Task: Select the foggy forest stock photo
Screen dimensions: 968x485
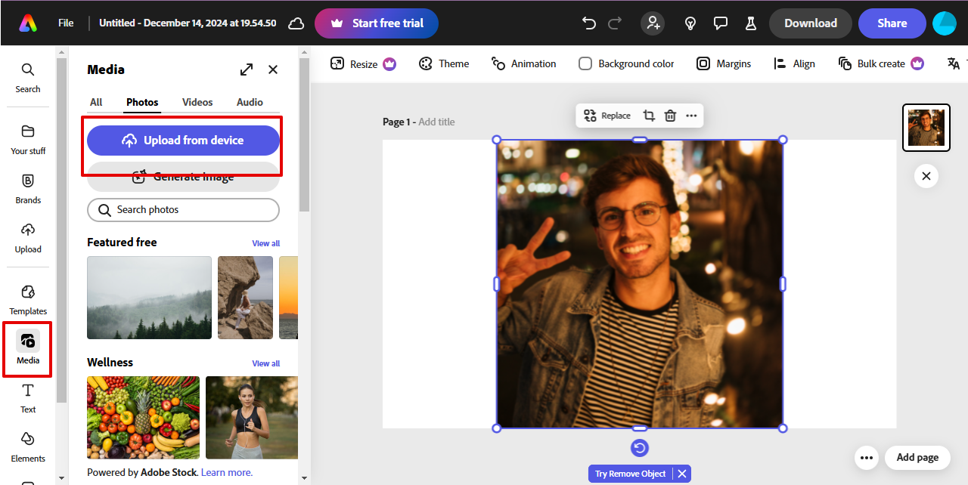Action: point(149,298)
